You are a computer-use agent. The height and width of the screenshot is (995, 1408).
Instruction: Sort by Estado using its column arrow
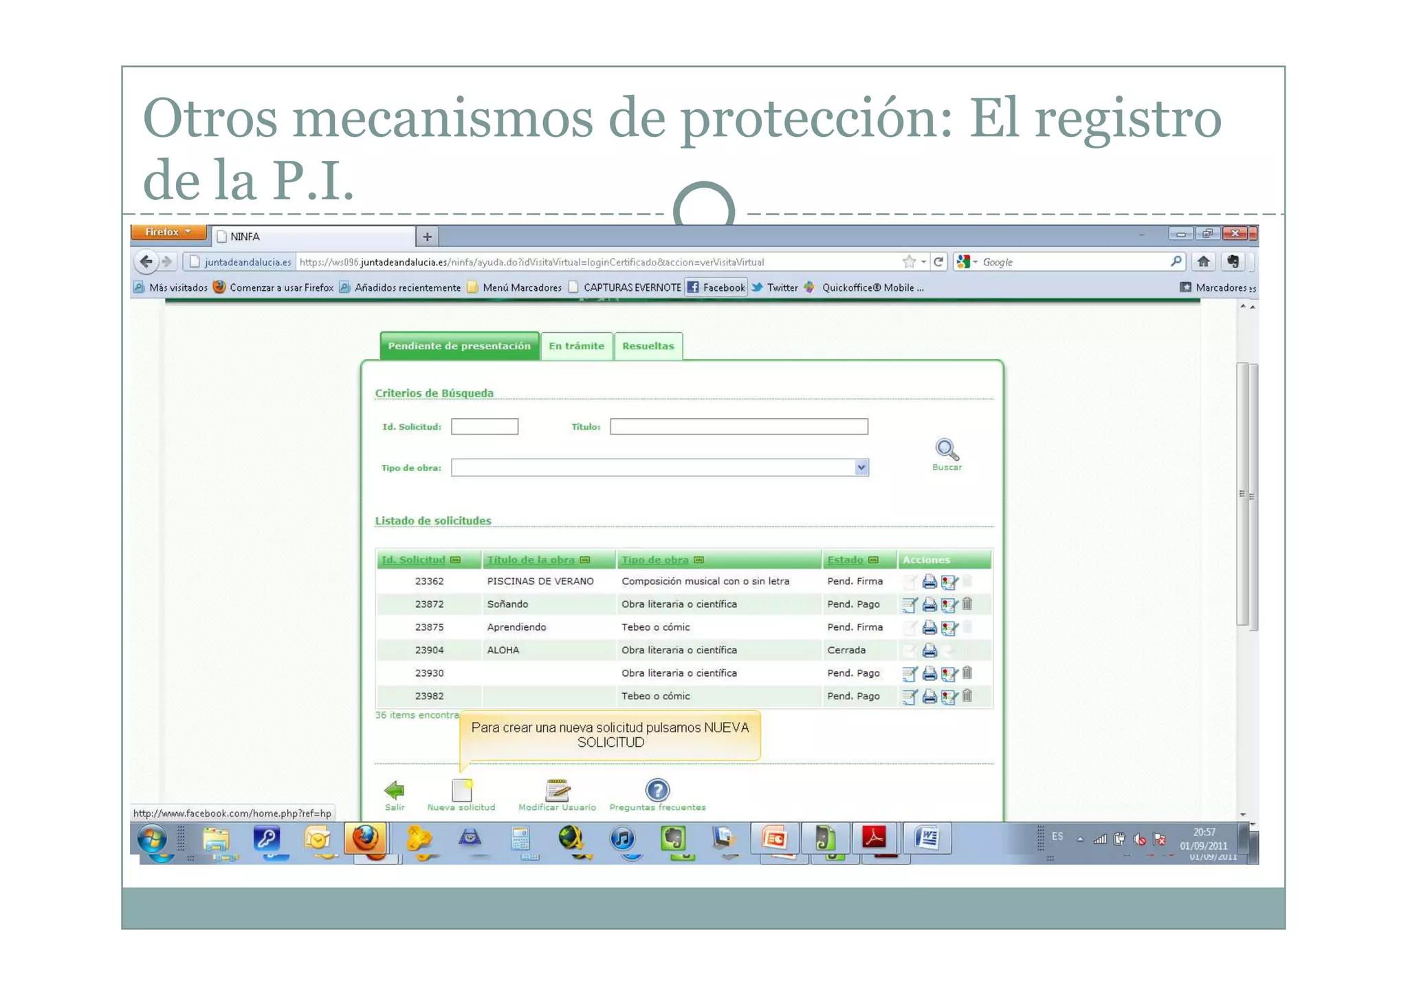tap(872, 559)
